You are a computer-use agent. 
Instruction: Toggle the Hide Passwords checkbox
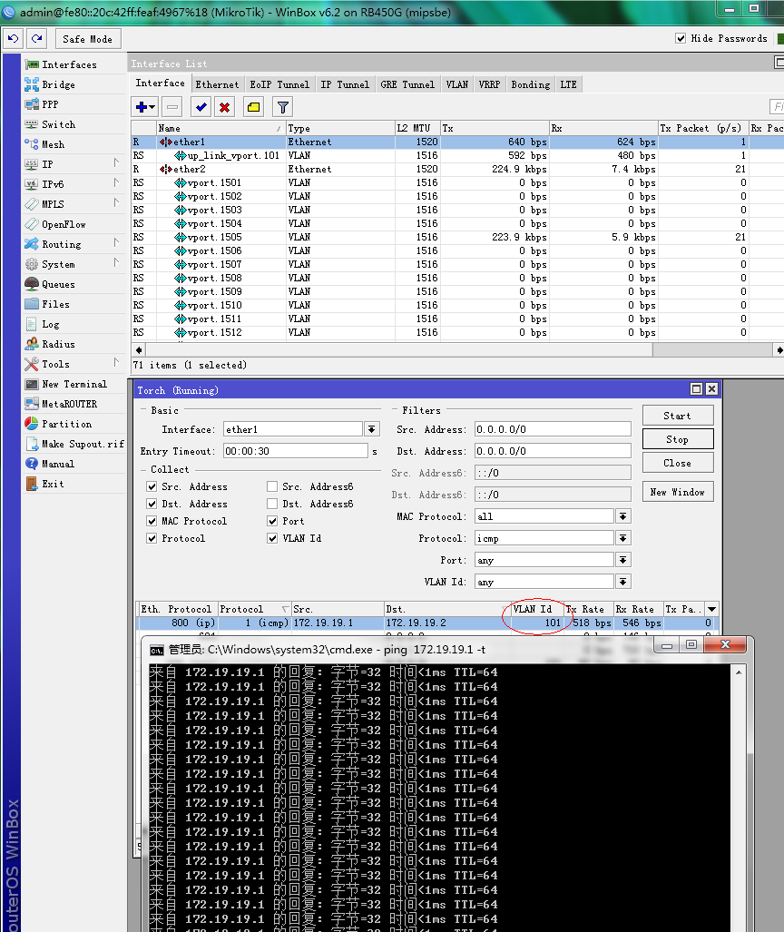pos(681,38)
